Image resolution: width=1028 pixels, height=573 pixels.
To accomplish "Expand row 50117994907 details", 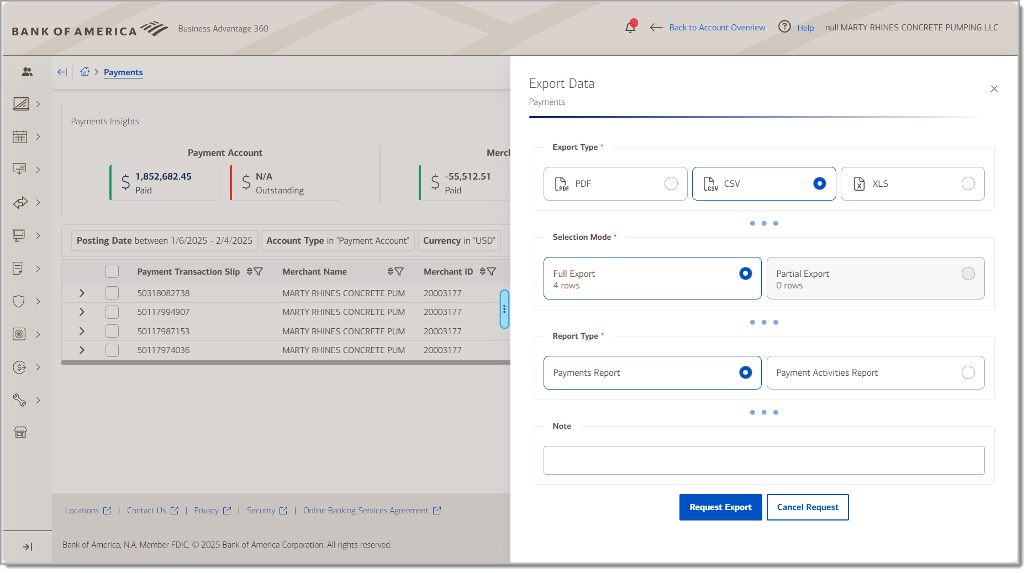I will [x=82, y=312].
